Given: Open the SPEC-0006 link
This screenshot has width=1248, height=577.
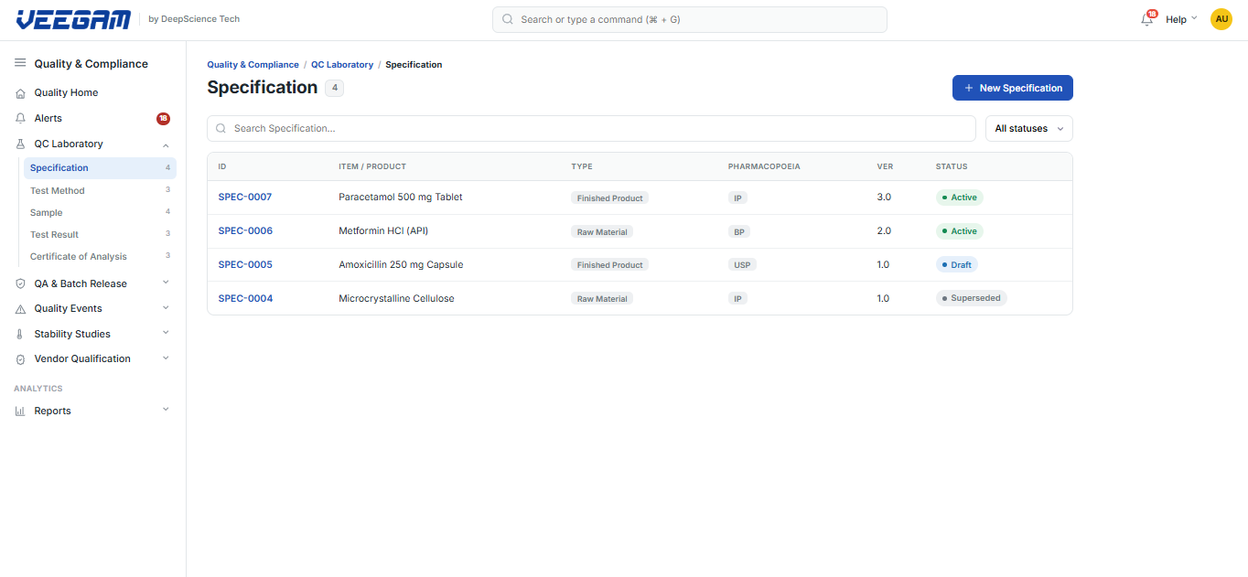Looking at the screenshot, I should [x=245, y=231].
